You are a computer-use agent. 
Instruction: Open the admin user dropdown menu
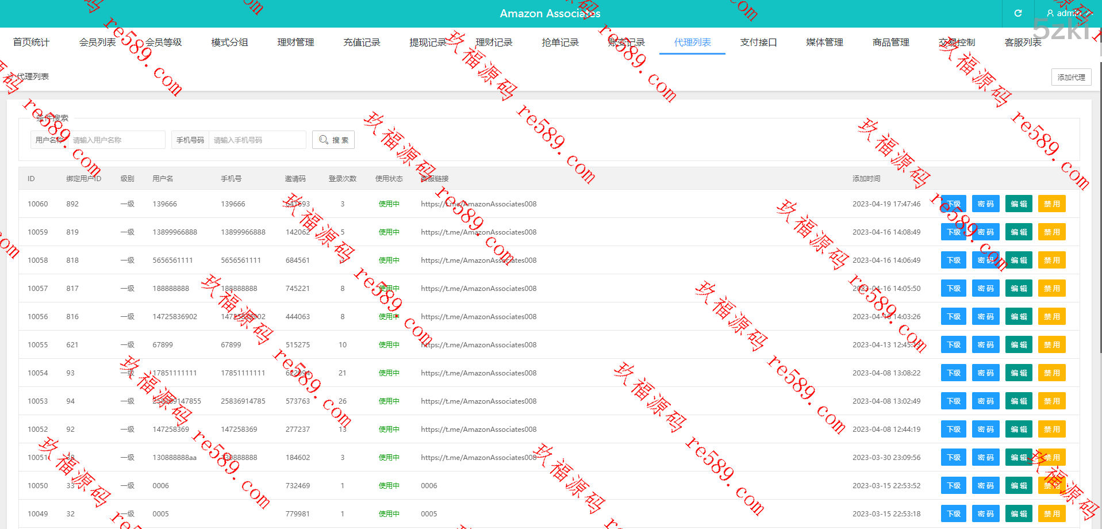(x=1064, y=13)
